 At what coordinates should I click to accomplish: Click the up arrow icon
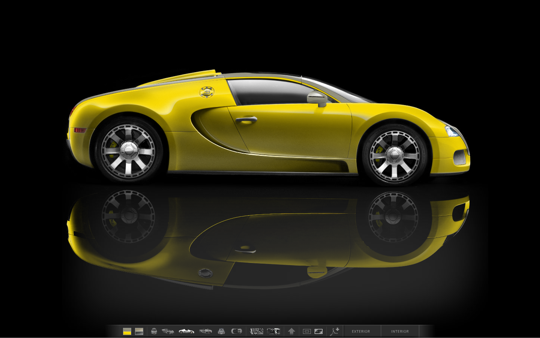tap(291, 331)
